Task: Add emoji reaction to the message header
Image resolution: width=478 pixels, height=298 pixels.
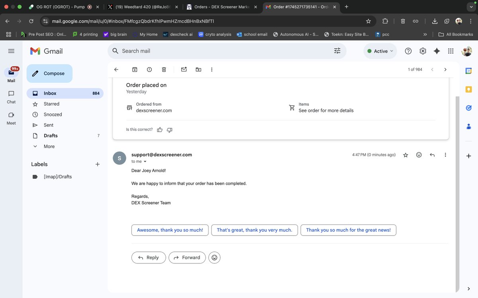Action: [419, 155]
